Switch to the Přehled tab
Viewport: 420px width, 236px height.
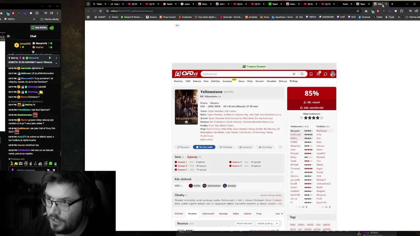tap(179, 214)
